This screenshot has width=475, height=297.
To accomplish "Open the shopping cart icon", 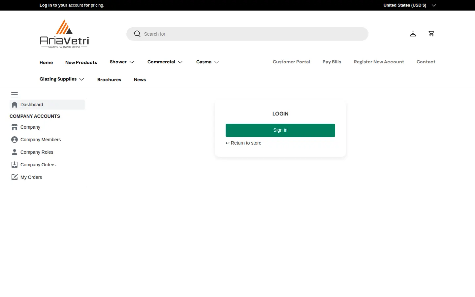I will click(431, 34).
